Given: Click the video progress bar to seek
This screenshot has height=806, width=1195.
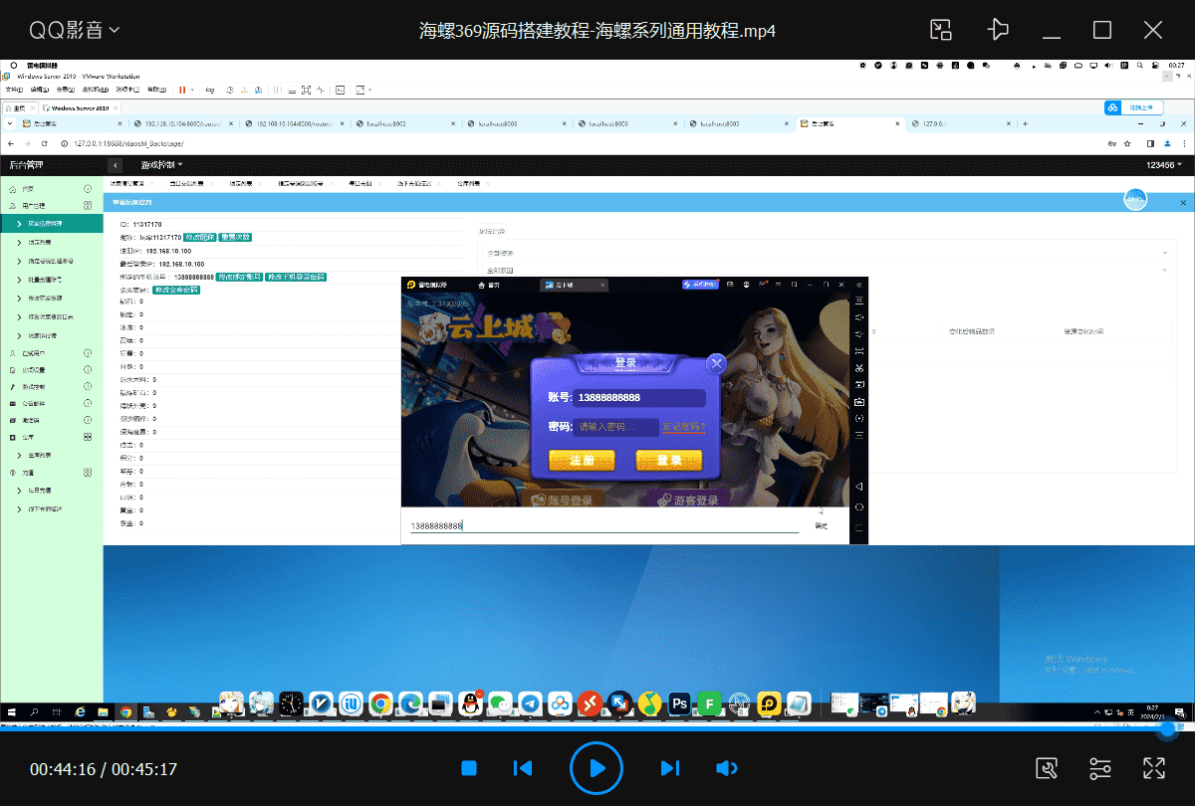Looking at the screenshot, I should pyautogui.click(x=597, y=730).
